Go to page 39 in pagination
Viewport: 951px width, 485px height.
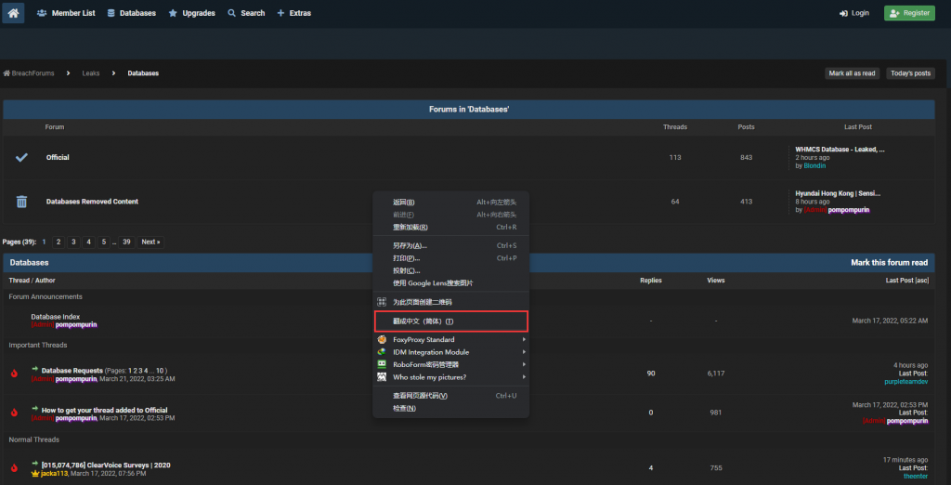pyautogui.click(x=126, y=242)
